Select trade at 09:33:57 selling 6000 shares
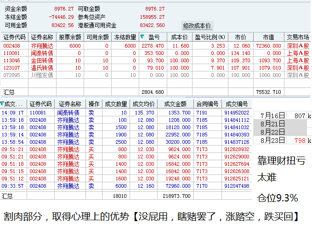Image resolution: width=312 pixels, height=228 pixels. (x=126, y=186)
